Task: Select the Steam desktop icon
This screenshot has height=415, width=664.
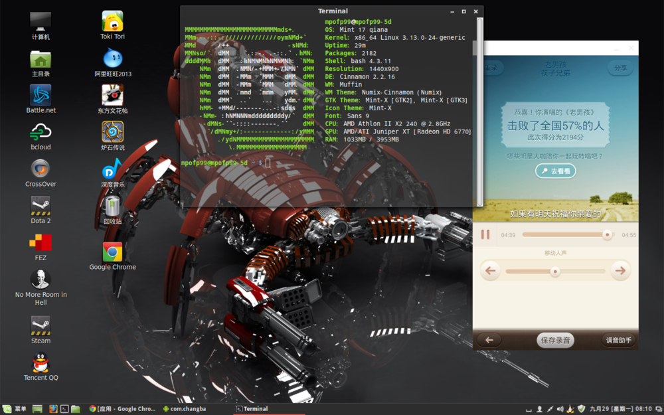Action: (41, 330)
